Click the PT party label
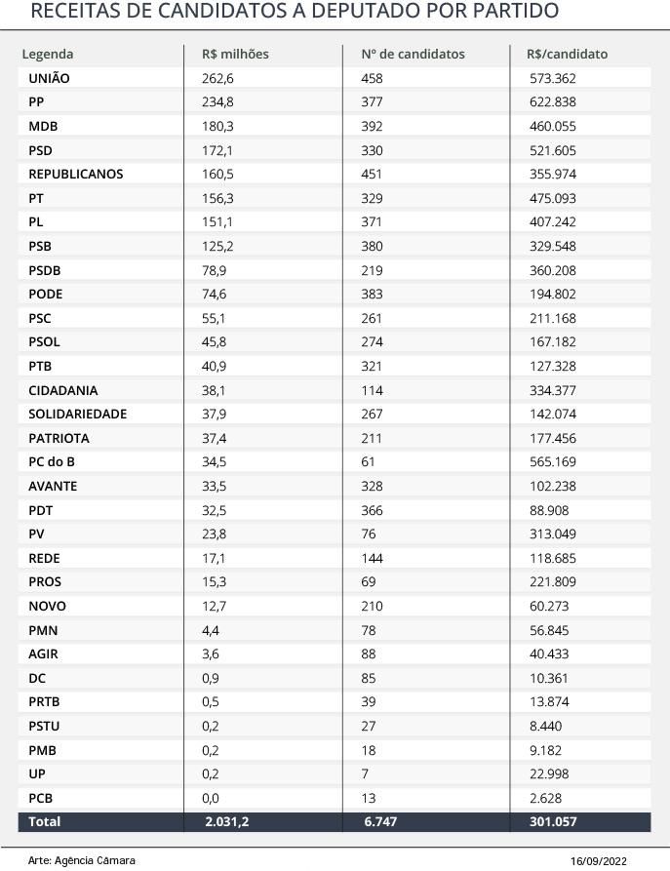Viewport: 670px width, 871px height. click(35, 198)
